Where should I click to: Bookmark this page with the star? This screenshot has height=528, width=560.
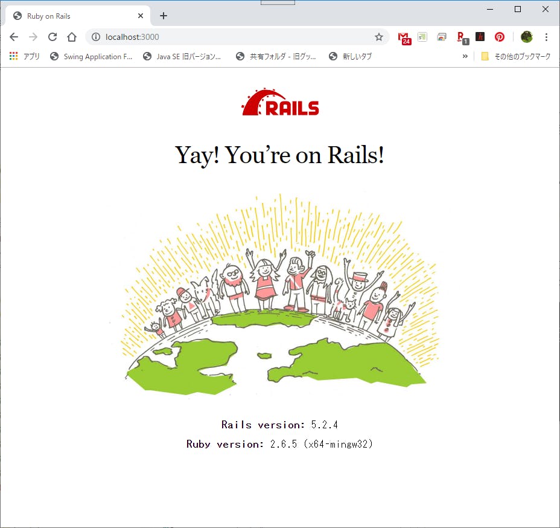tap(379, 37)
